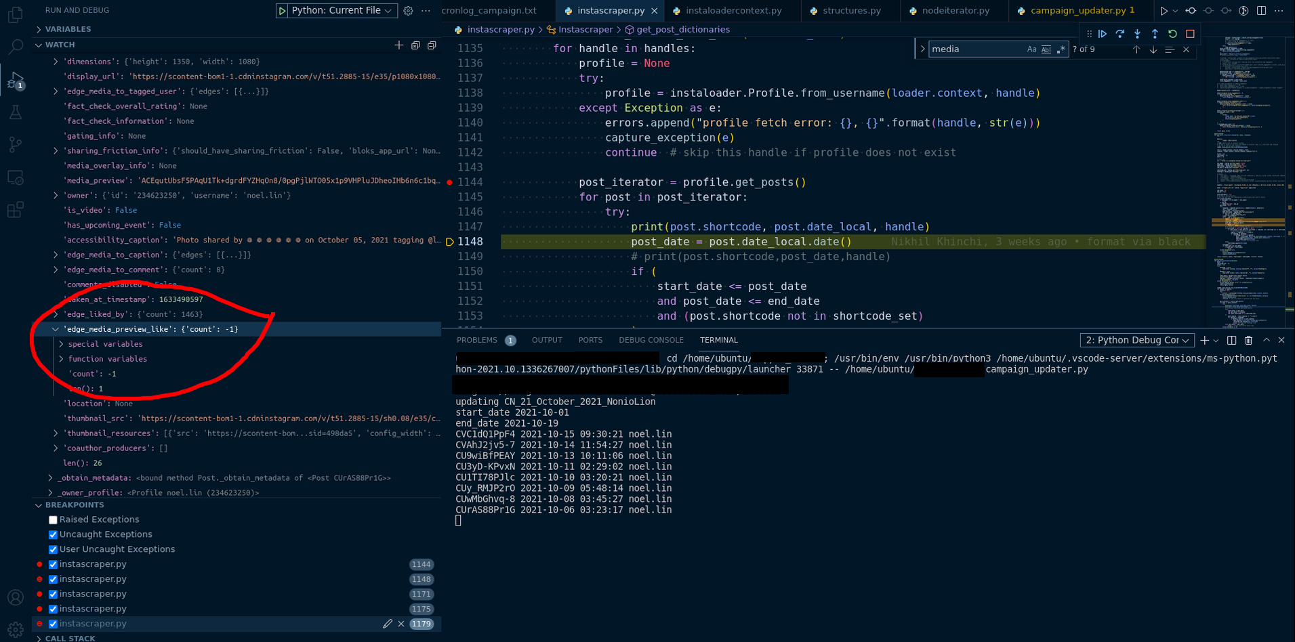Viewport: 1295px width, 642px height.
Task: Open the Explorer view in activity bar
Action: 15,15
